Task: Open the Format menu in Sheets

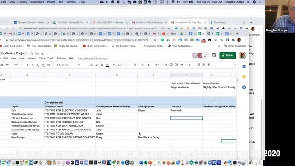Action: pos(32,59)
